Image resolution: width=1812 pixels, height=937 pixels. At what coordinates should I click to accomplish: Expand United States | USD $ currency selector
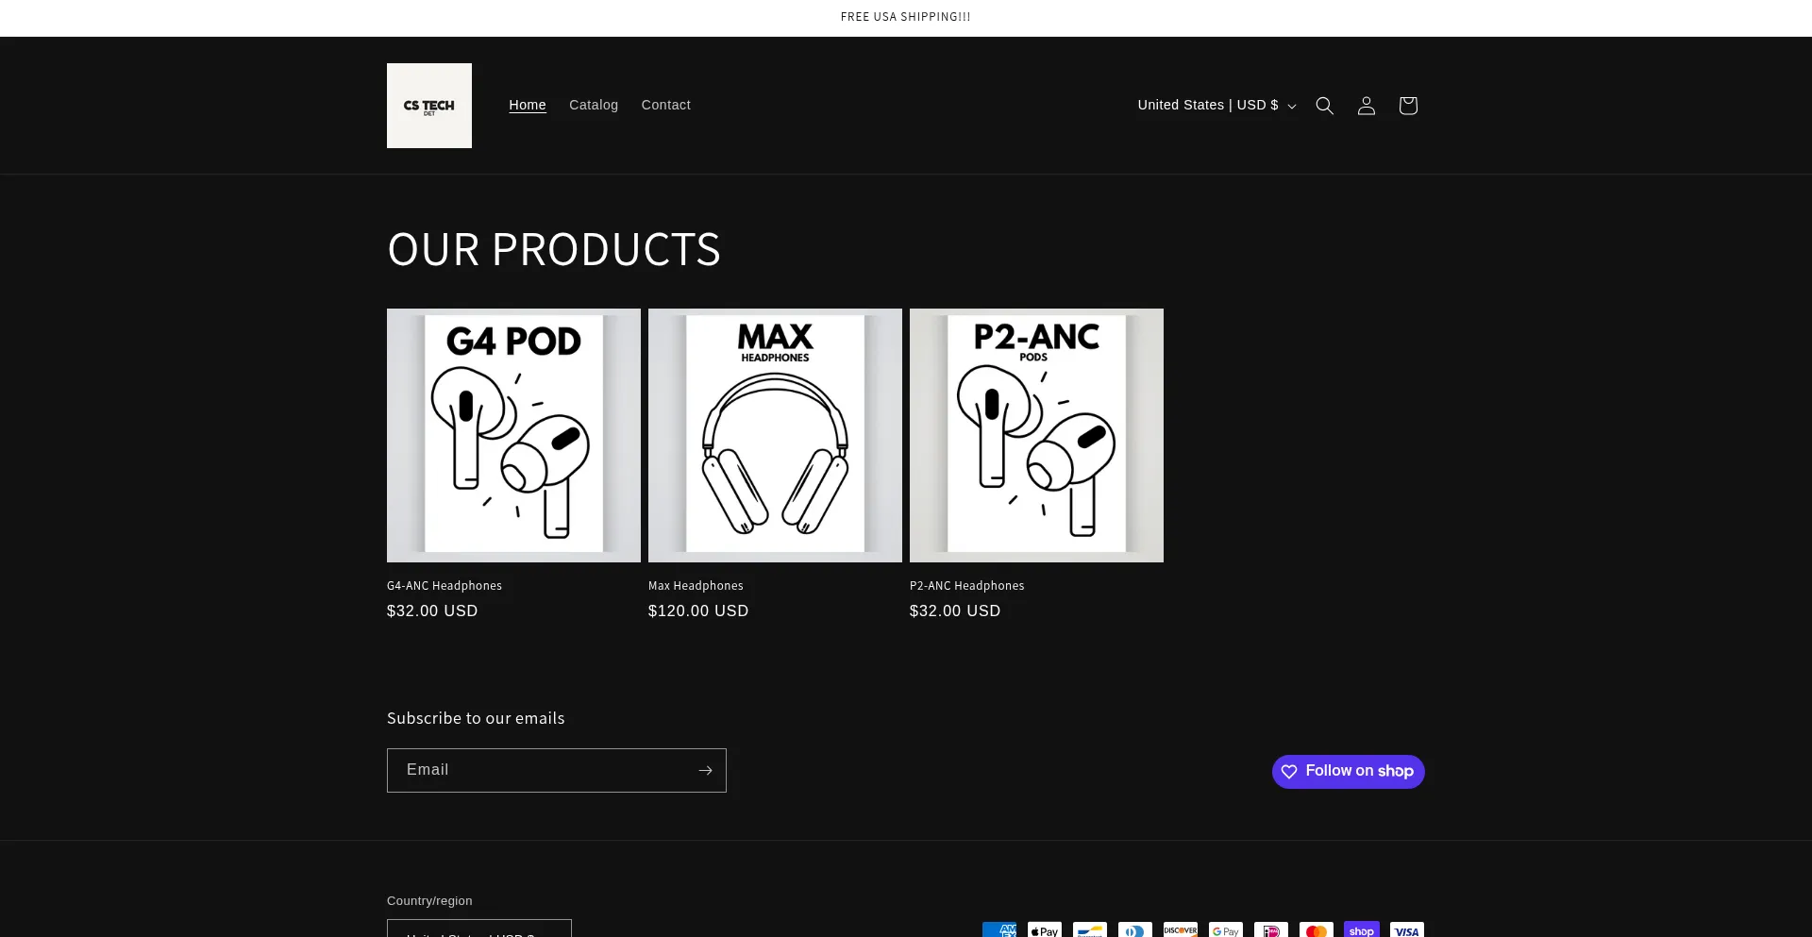point(1216,106)
